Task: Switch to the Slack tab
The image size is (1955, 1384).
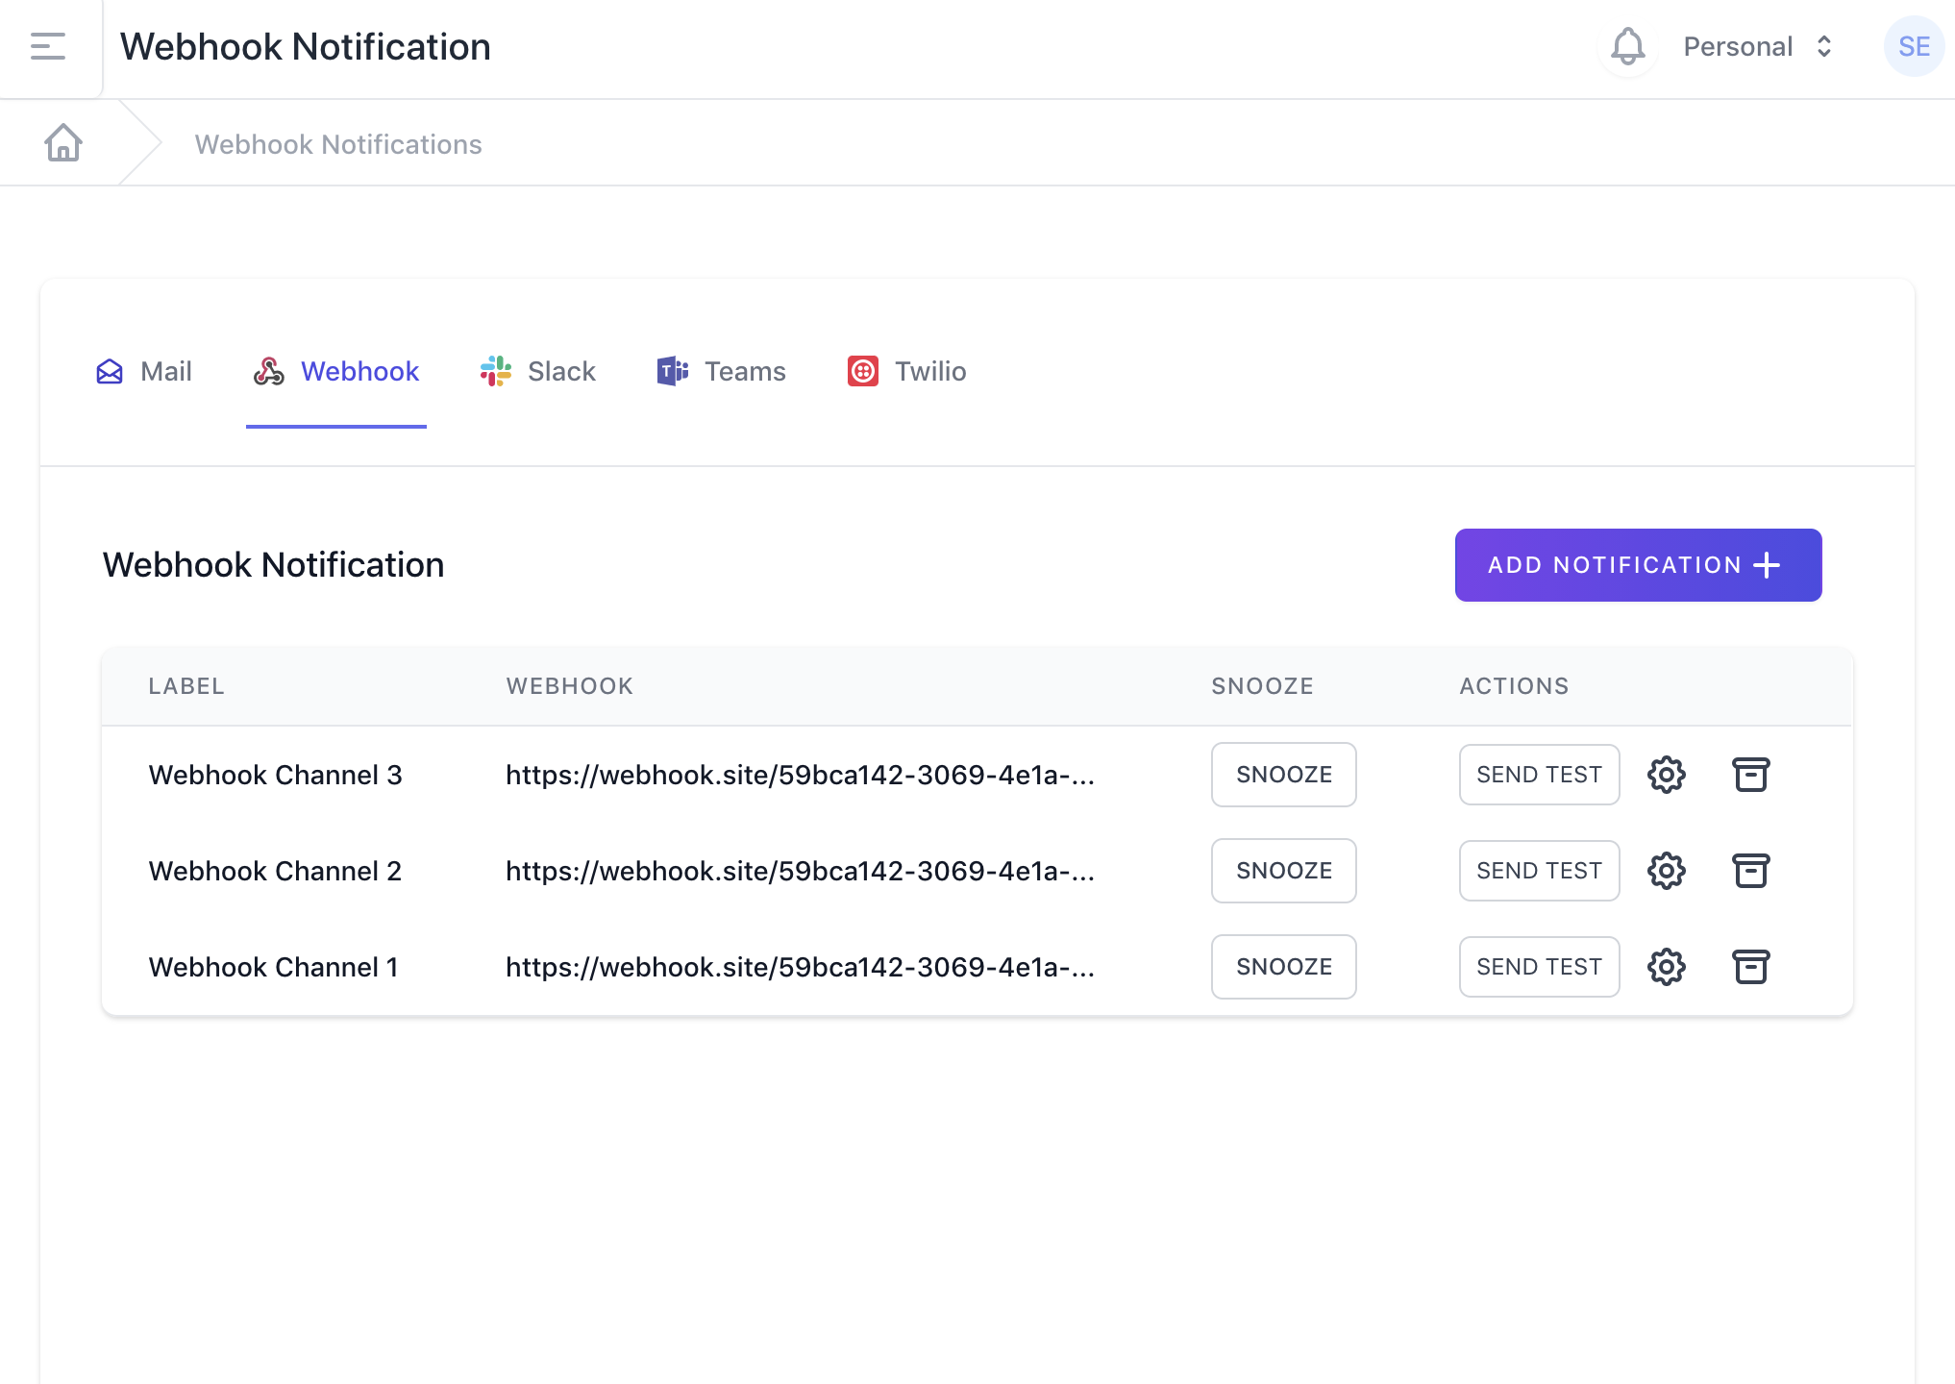Action: pyautogui.click(x=538, y=372)
